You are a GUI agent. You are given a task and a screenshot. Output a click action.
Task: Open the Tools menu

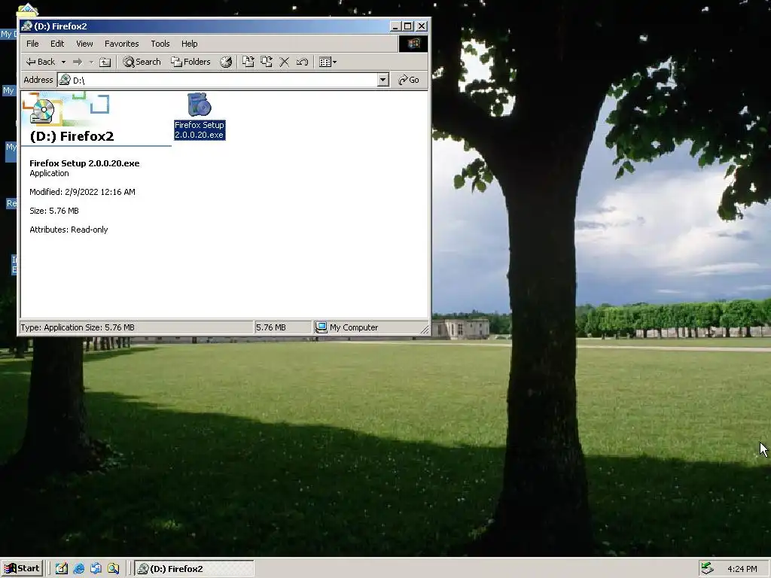pos(160,44)
